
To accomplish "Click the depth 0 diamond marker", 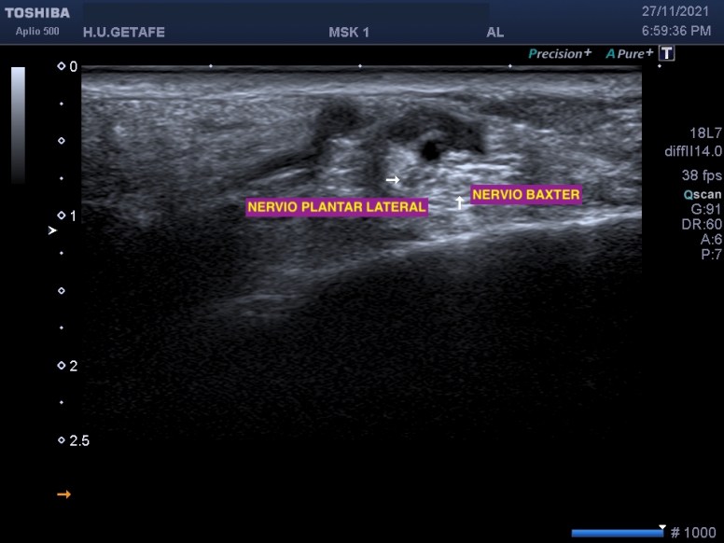I will (x=62, y=67).
